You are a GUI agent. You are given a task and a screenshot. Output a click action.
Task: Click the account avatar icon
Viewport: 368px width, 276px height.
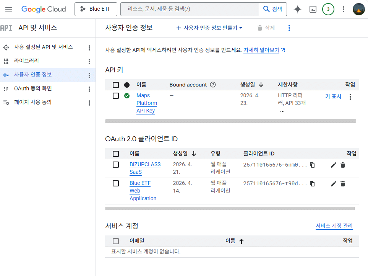pyautogui.click(x=358, y=9)
